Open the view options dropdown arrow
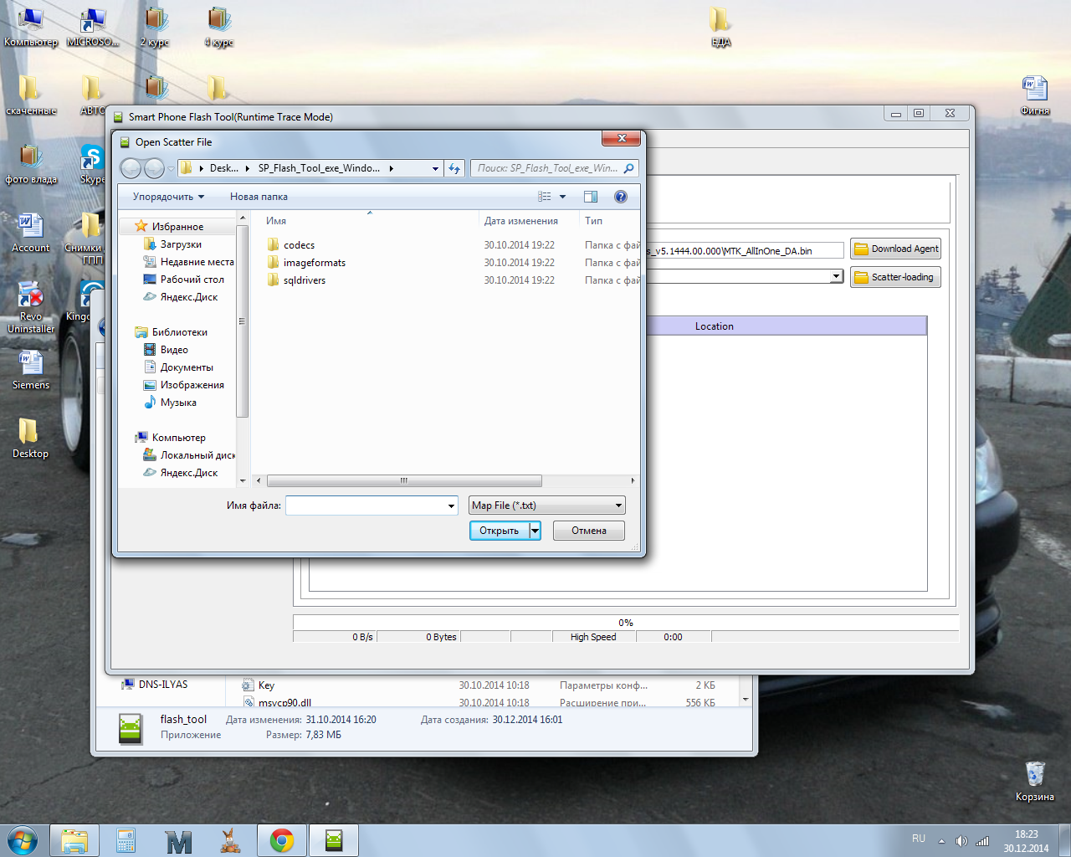 [562, 197]
